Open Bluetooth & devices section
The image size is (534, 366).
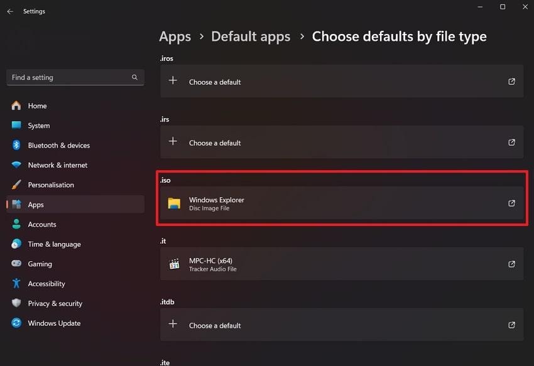pyautogui.click(x=75, y=146)
